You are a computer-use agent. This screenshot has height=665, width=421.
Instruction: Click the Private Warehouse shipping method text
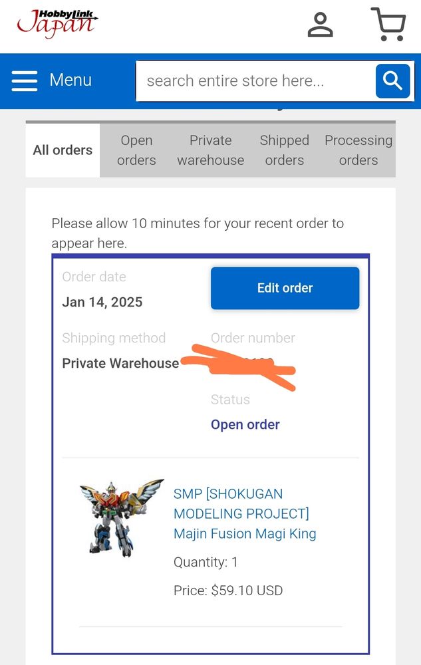(120, 363)
